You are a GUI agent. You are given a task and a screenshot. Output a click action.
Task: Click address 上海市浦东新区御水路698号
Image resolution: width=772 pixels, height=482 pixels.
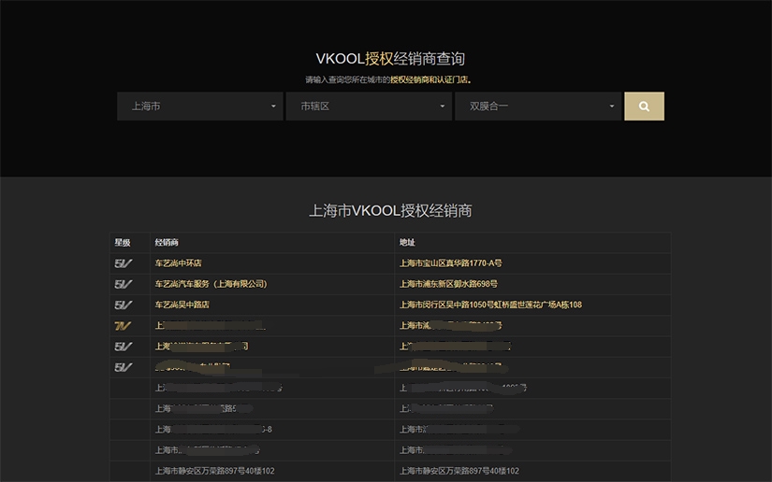click(448, 284)
